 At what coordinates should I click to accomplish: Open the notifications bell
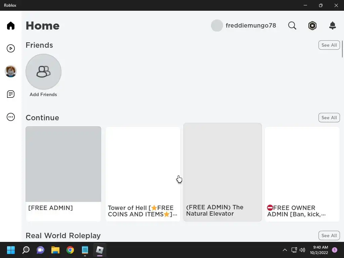tap(333, 26)
